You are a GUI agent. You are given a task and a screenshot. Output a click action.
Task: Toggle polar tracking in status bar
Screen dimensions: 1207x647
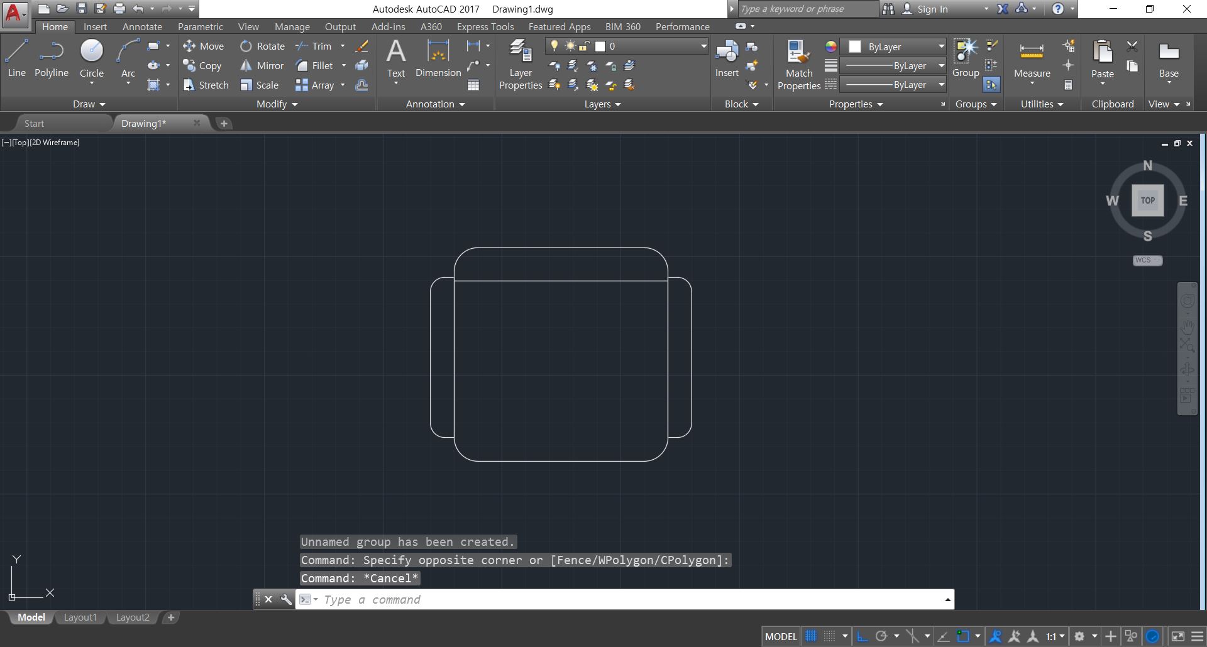click(x=881, y=636)
